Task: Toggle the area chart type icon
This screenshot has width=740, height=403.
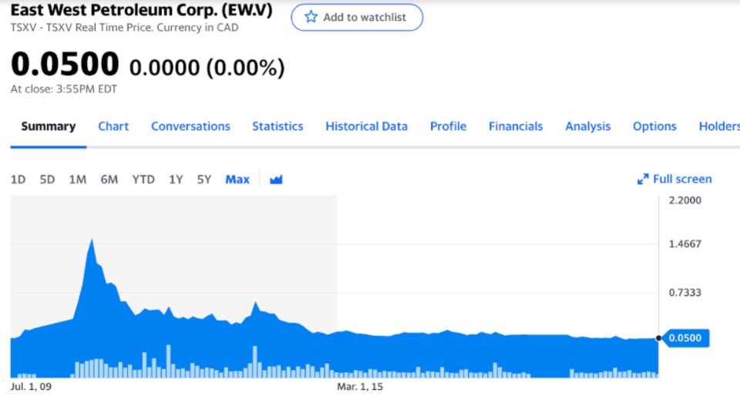Action: (x=276, y=180)
